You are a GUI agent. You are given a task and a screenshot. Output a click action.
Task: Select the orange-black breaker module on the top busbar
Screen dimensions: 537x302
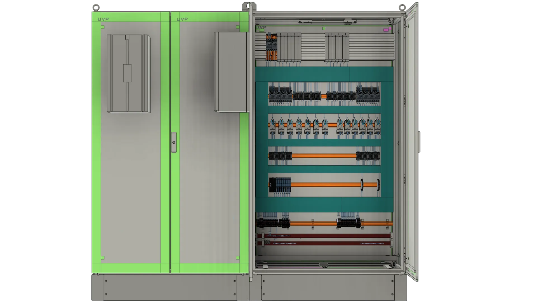(271, 47)
